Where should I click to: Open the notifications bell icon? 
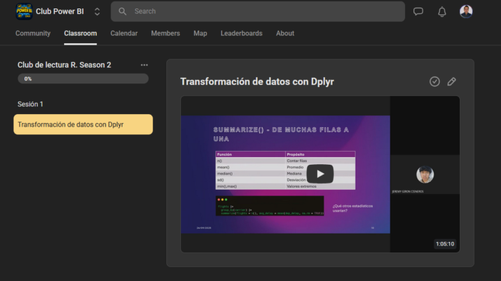tap(442, 11)
